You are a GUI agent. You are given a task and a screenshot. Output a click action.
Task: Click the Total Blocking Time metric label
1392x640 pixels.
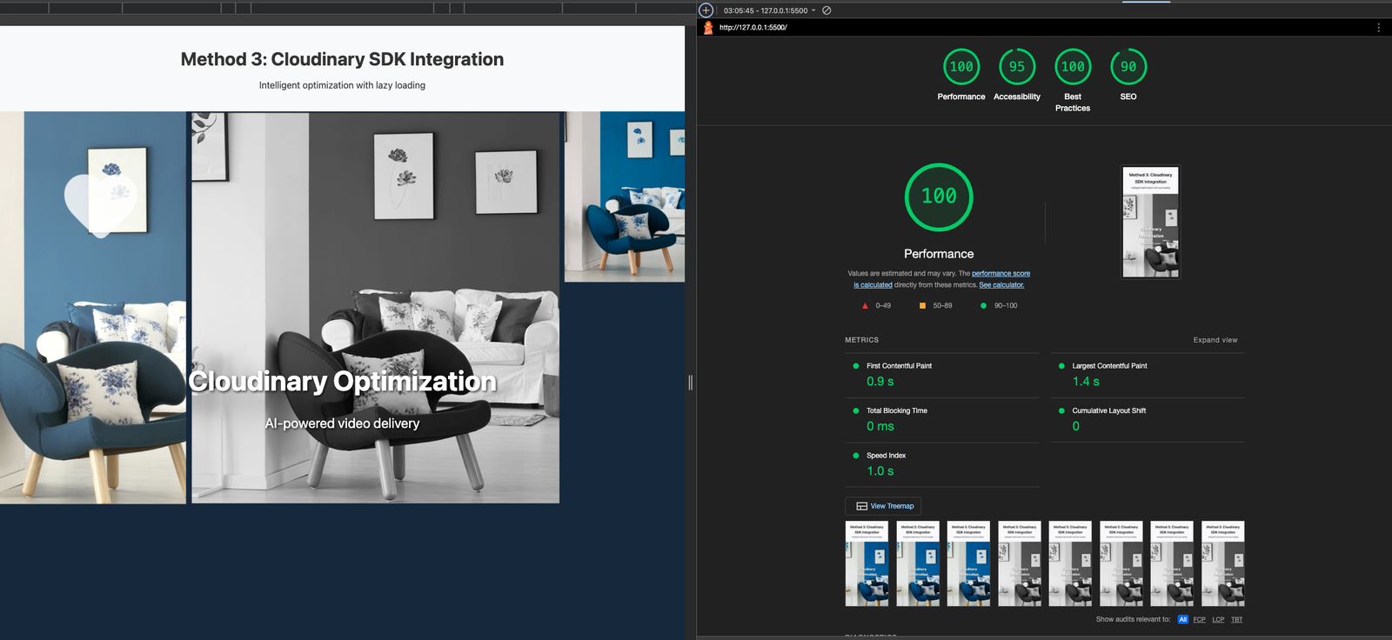point(897,410)
